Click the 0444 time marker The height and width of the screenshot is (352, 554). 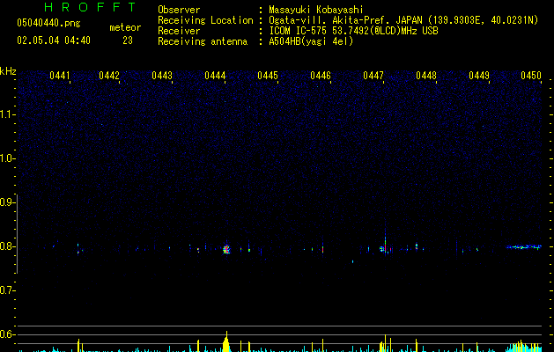tap(215, 76)
